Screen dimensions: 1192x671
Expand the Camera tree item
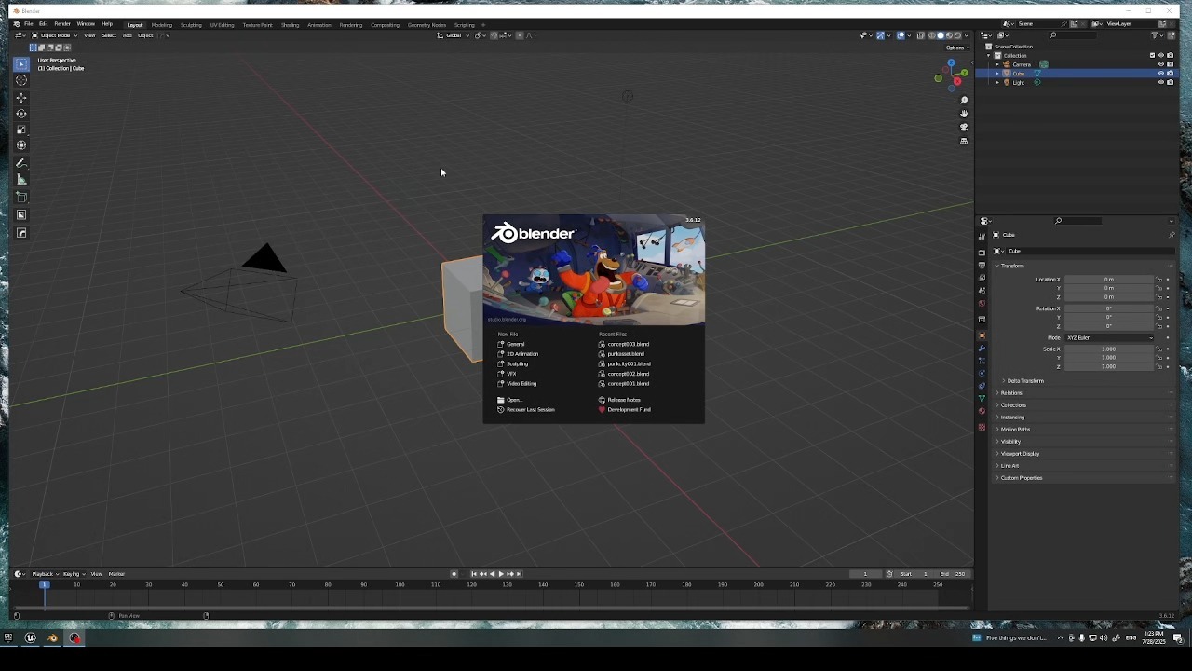(997, 64)
